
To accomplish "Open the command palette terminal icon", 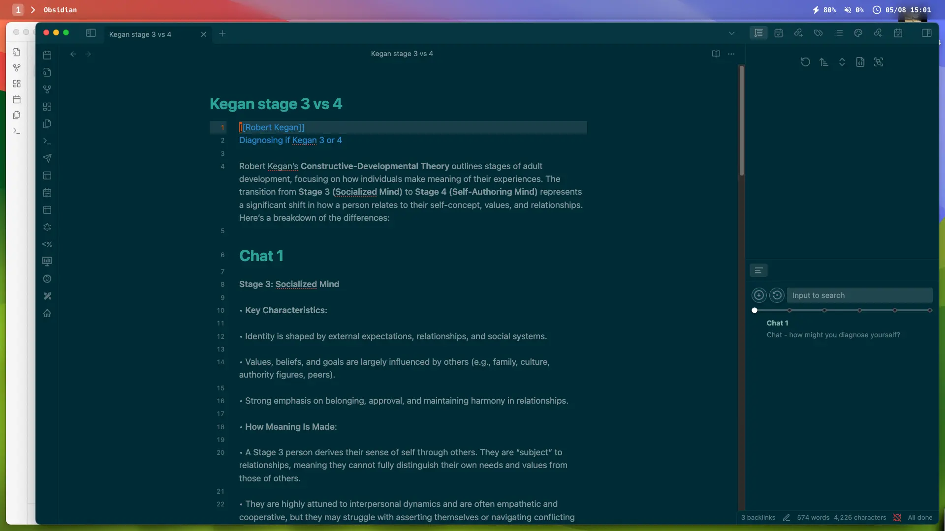I will pos(47,141).
